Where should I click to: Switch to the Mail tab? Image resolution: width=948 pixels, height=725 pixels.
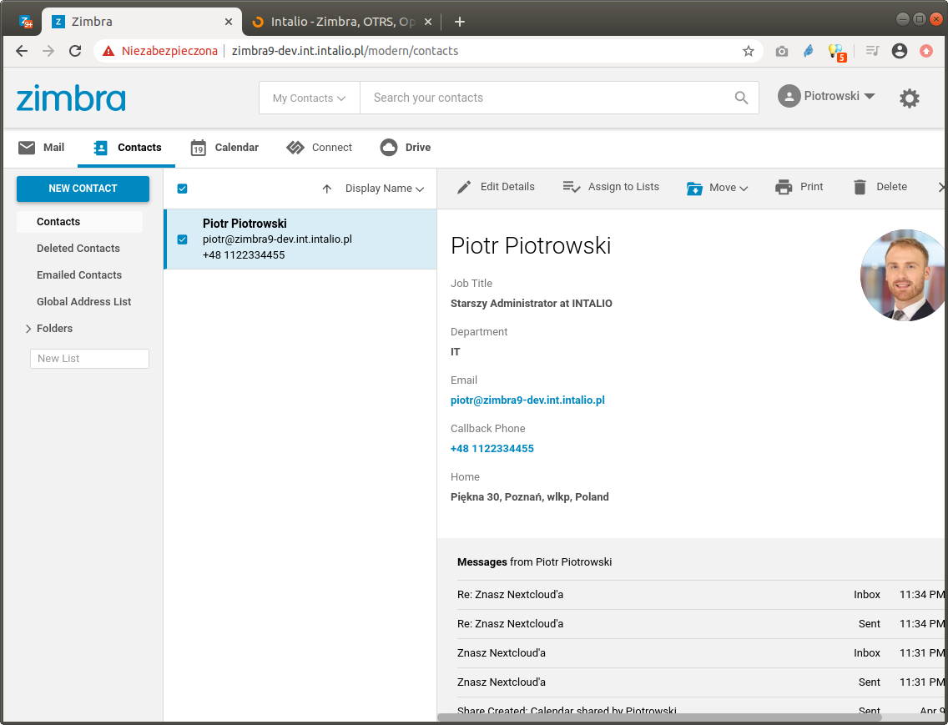point(41,148)
